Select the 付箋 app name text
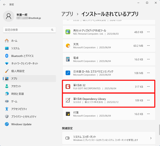Screen dimensions: 160x146 pyautogui.click(x=76, y=113)
